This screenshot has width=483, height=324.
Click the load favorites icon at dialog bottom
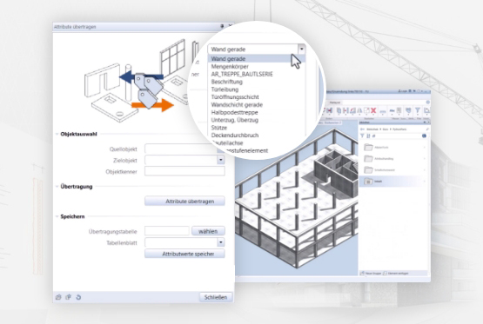click(58, 297)
